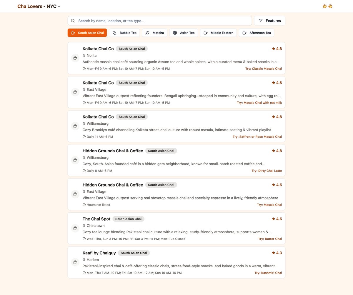Click the cup icon on Middle Eastern

(206, 33)
